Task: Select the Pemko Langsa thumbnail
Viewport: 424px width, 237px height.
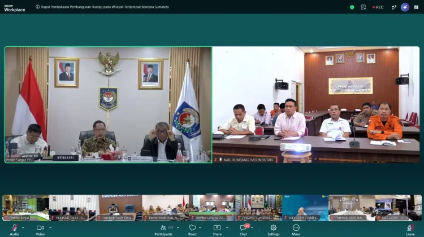Action: [x=212, y=208]
